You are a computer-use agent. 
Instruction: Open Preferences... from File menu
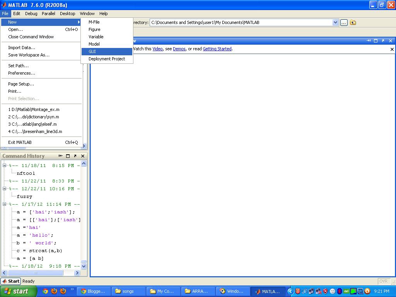point(41,73)
